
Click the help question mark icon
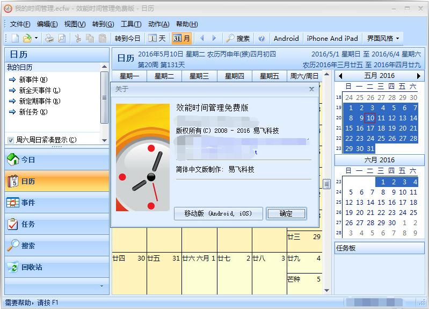click(x=261, y=38)
